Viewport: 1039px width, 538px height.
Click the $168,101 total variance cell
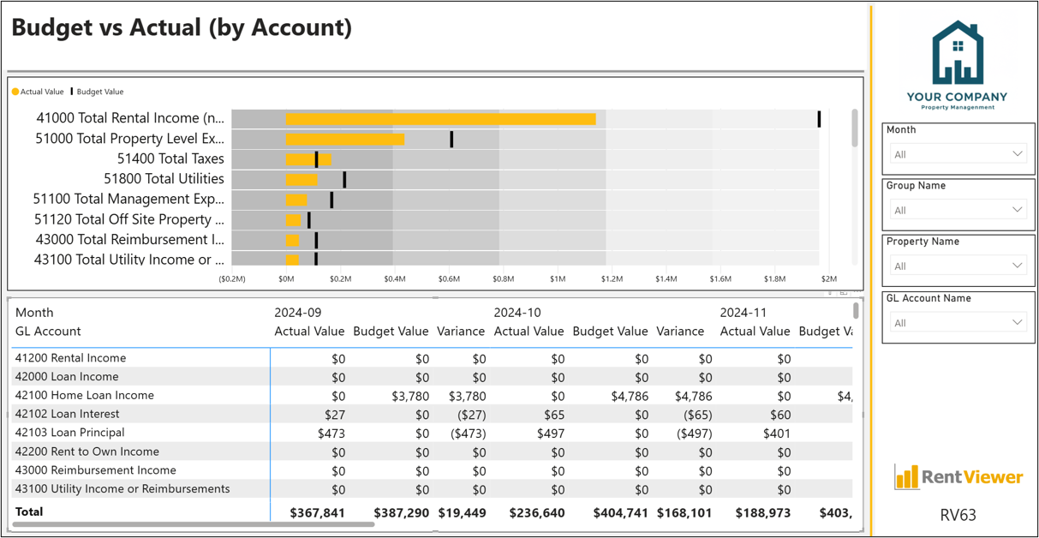coord(684,512)
